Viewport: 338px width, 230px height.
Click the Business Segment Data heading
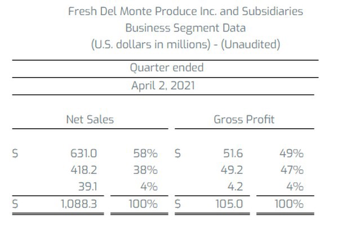[x=185, y=28]
